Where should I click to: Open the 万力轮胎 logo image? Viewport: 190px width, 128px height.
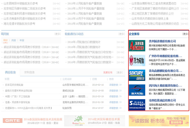(x=137, y=60)
